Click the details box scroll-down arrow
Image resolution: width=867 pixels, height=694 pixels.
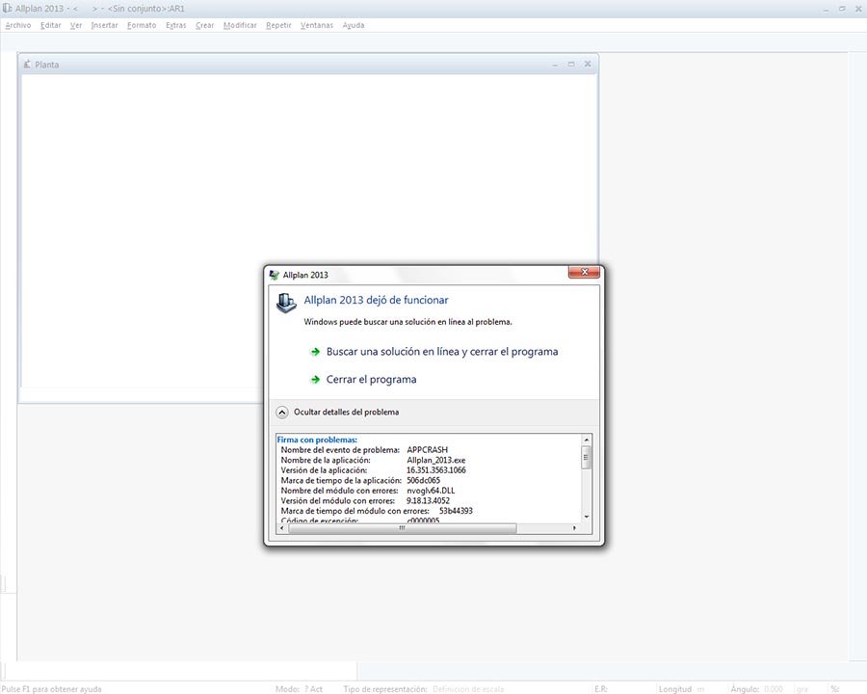click(587, 517)
